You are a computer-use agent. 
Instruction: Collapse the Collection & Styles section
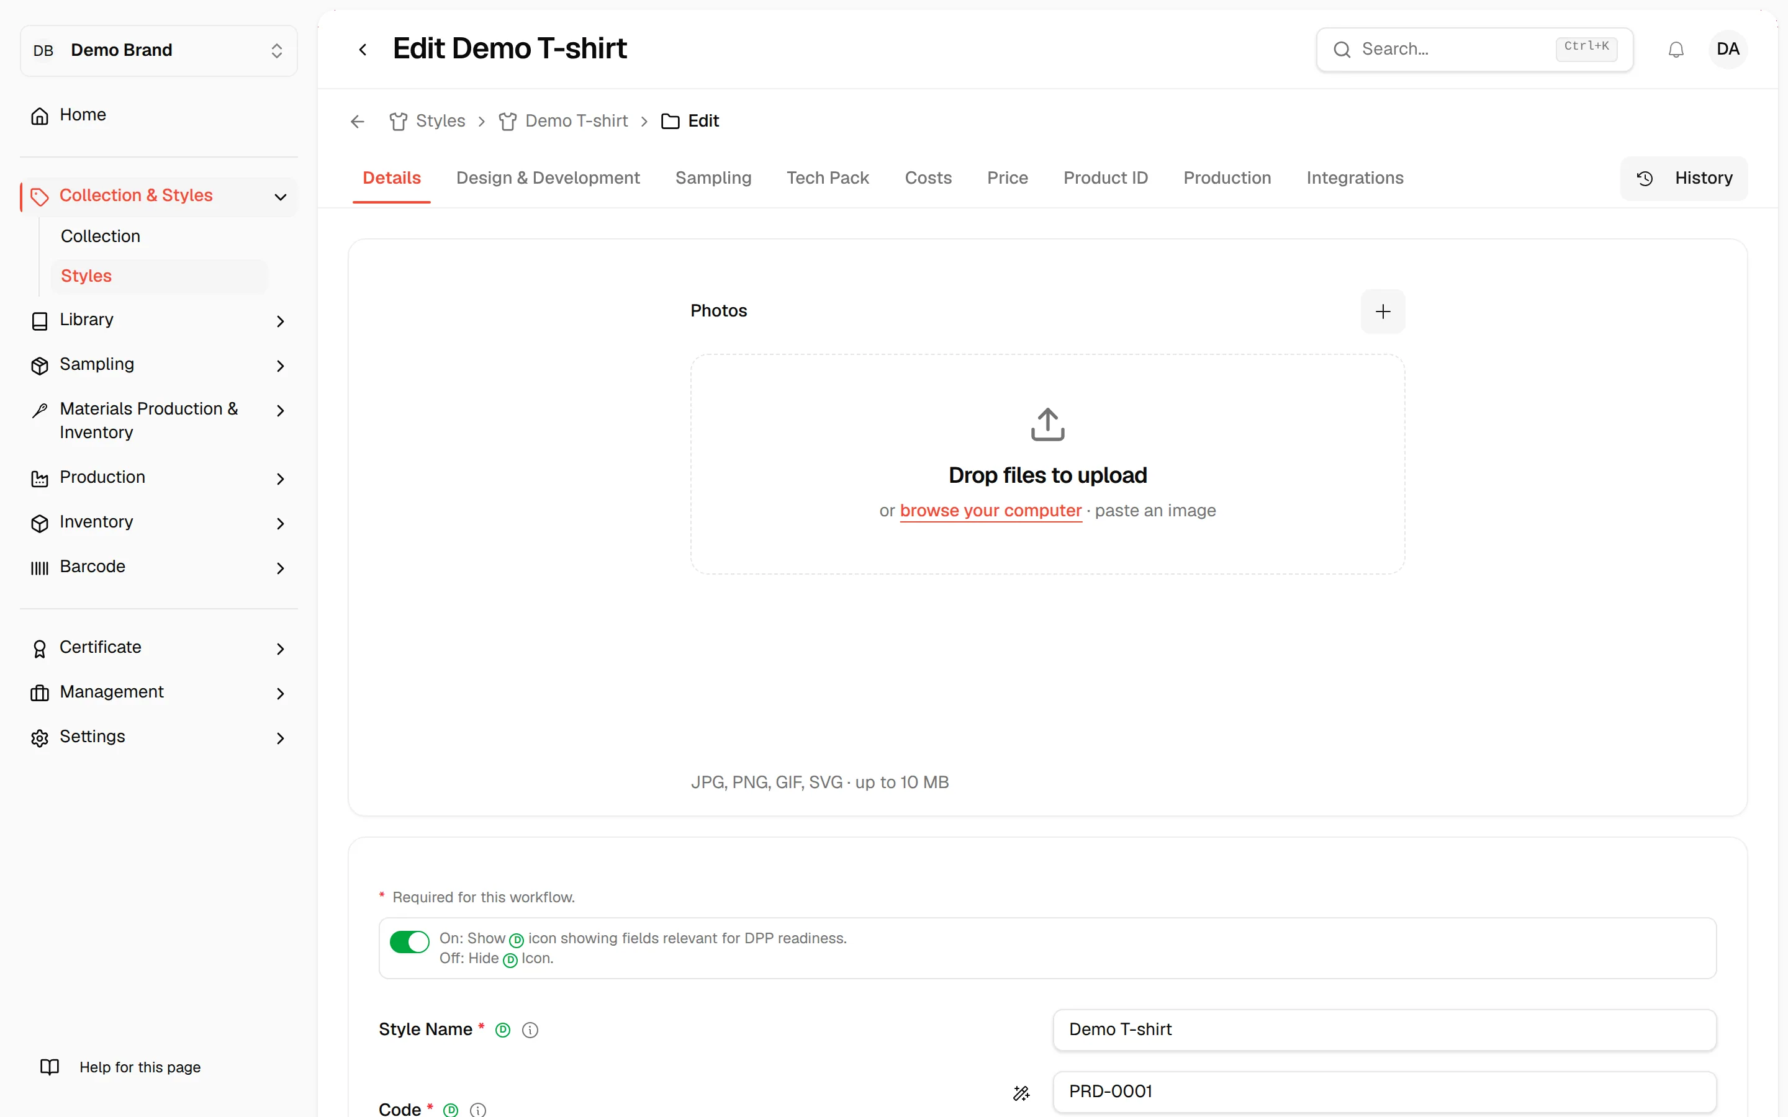point(159,197)
